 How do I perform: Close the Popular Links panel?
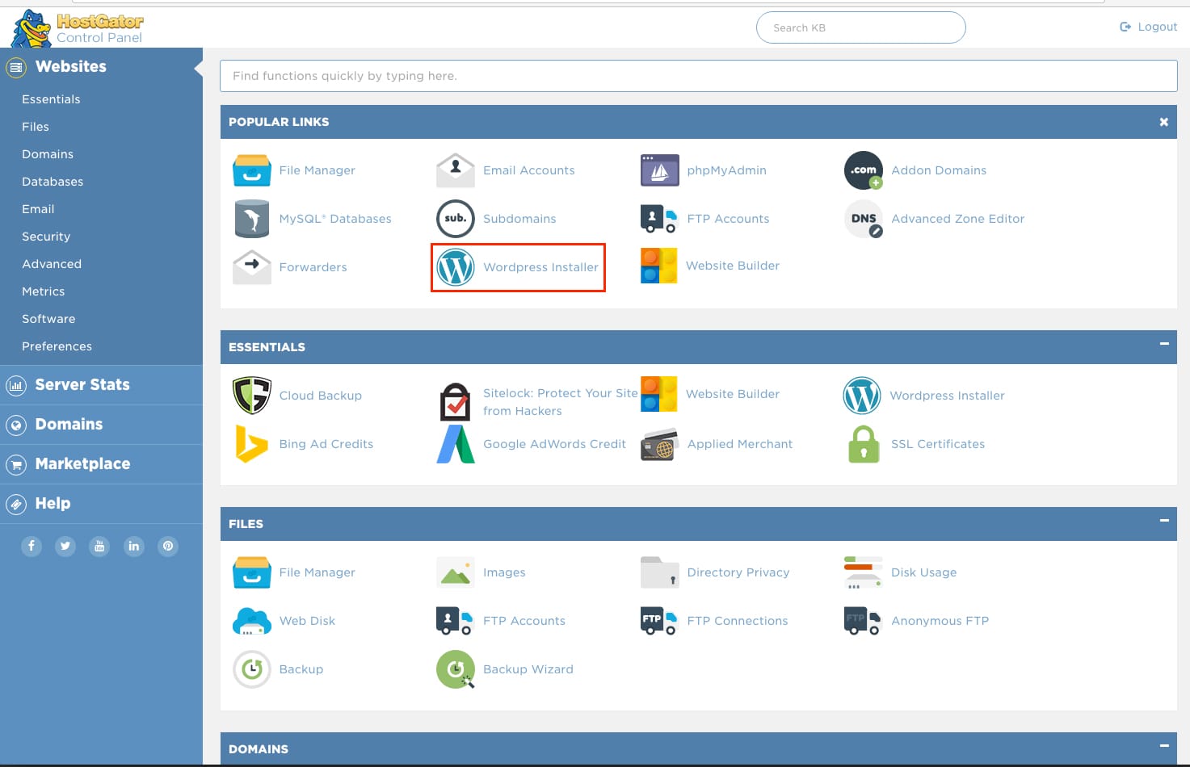tap(1164, 122)
